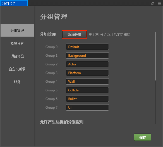Switch to 项目预览 in the sidebar
Viewport: 163px width, 147px height.
pos(17,56)
